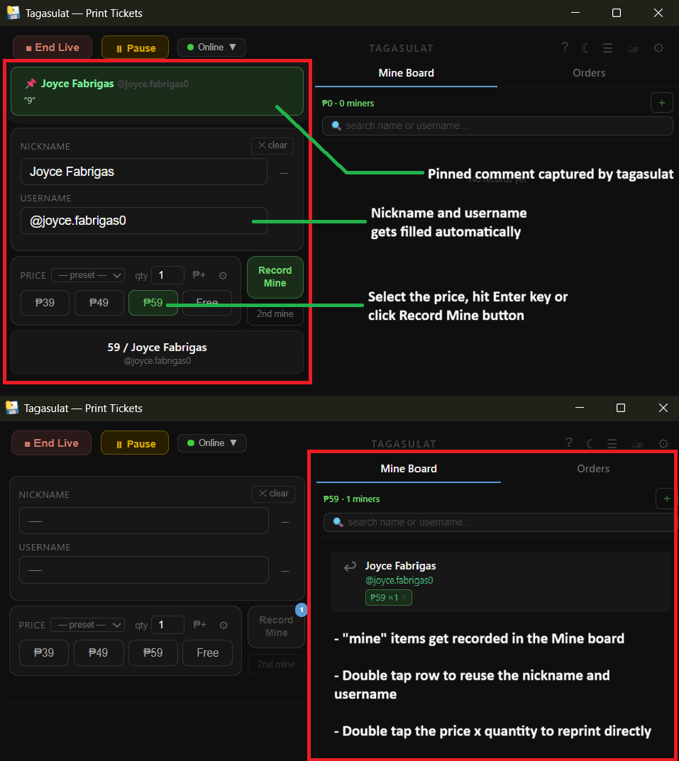Click printer icon in the 1-miners window
This screenshot has width=679, height=761.
pos(637,443)
